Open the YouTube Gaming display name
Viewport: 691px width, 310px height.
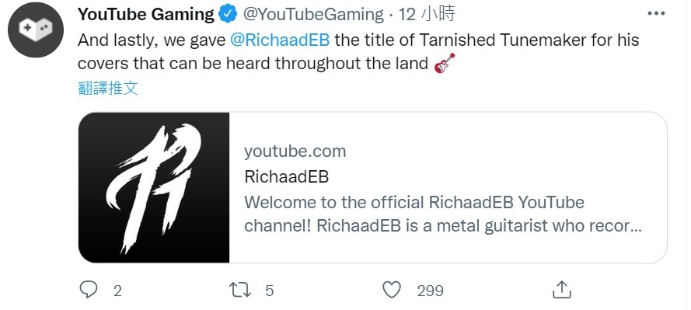(x=146, y=15)
